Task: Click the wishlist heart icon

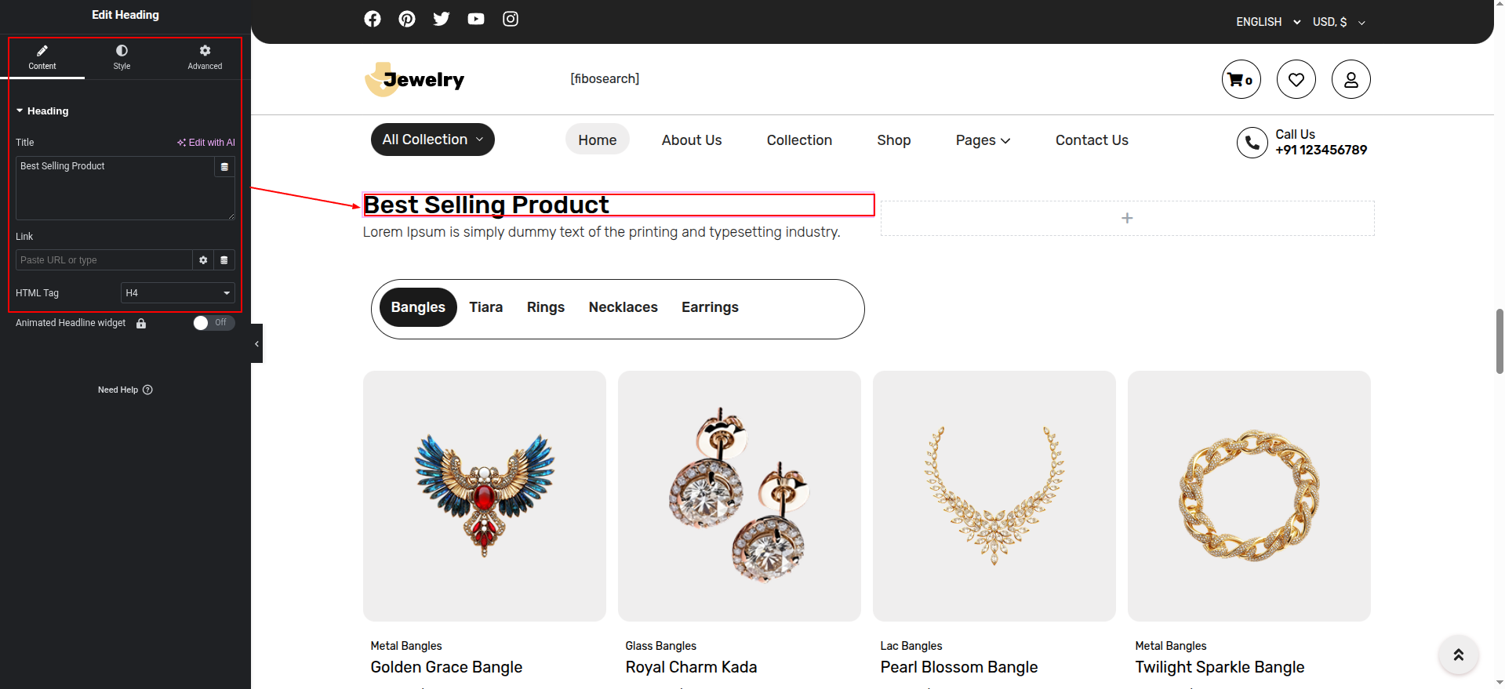Action: (x=1296, y=79)
